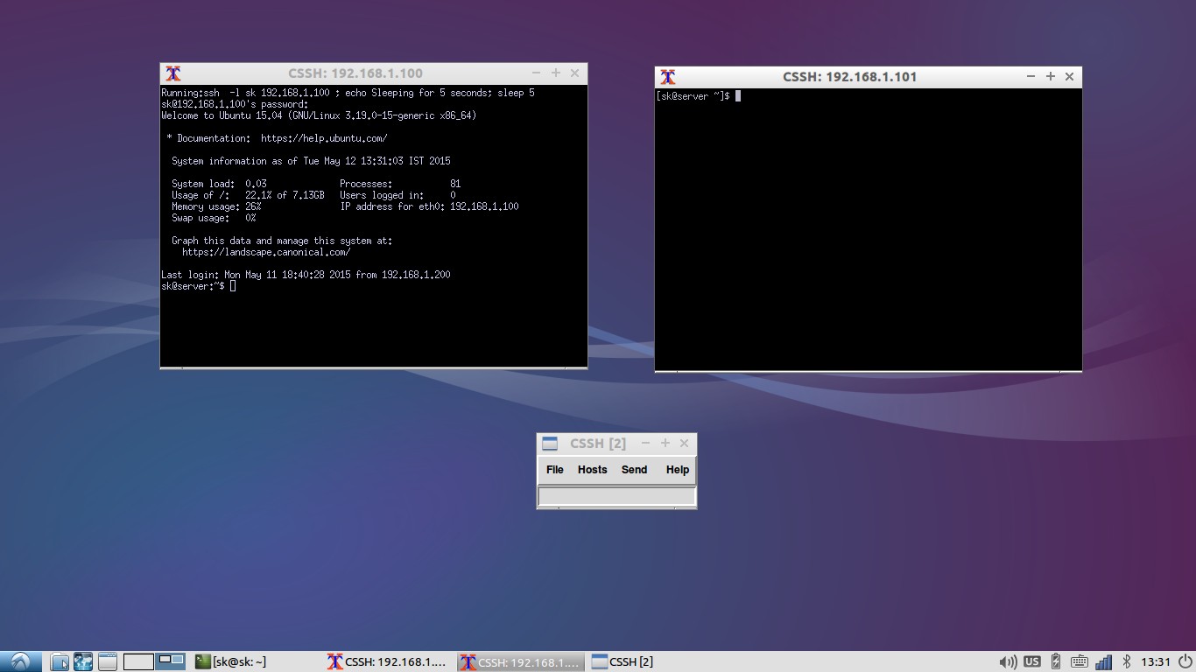Open the File menu in CSSH [2]
The height and width of the screenshot is (672, 1196).
(x=555, y=470)
